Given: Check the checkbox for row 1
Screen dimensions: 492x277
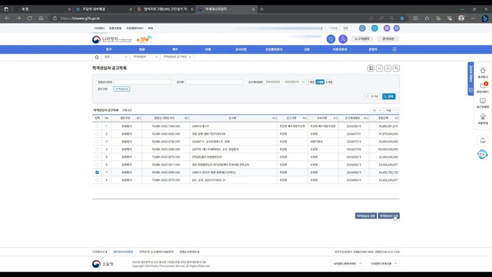Looking at the screenshot, I should point(97,126).
